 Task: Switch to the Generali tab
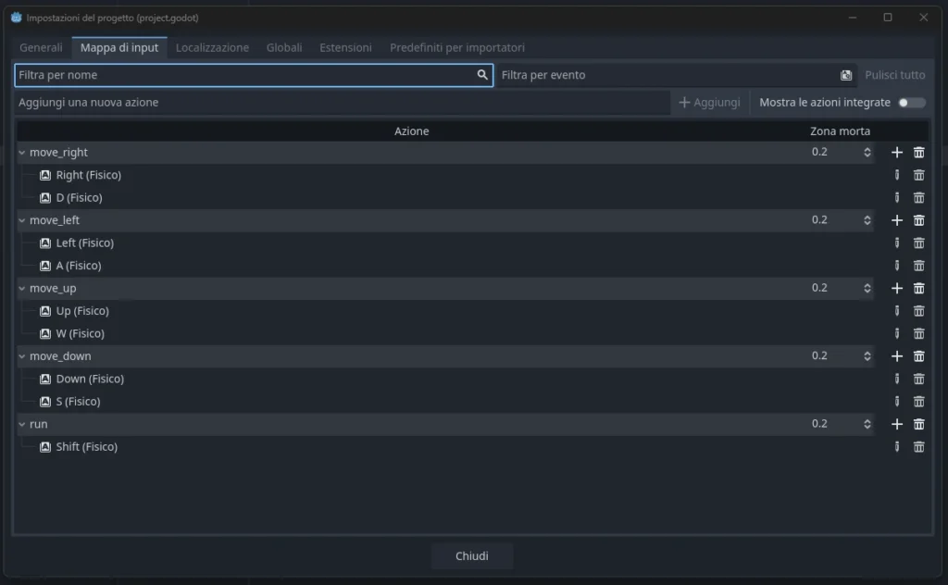(41, 47)
